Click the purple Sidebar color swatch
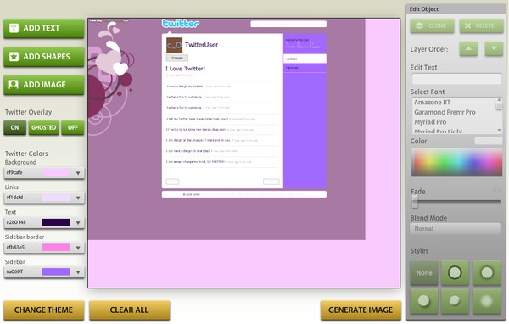The height and width of the screenshot is (324, 509). (56, 271)
